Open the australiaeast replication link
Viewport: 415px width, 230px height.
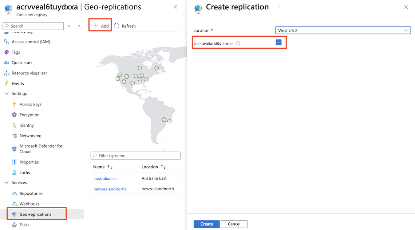105,178
